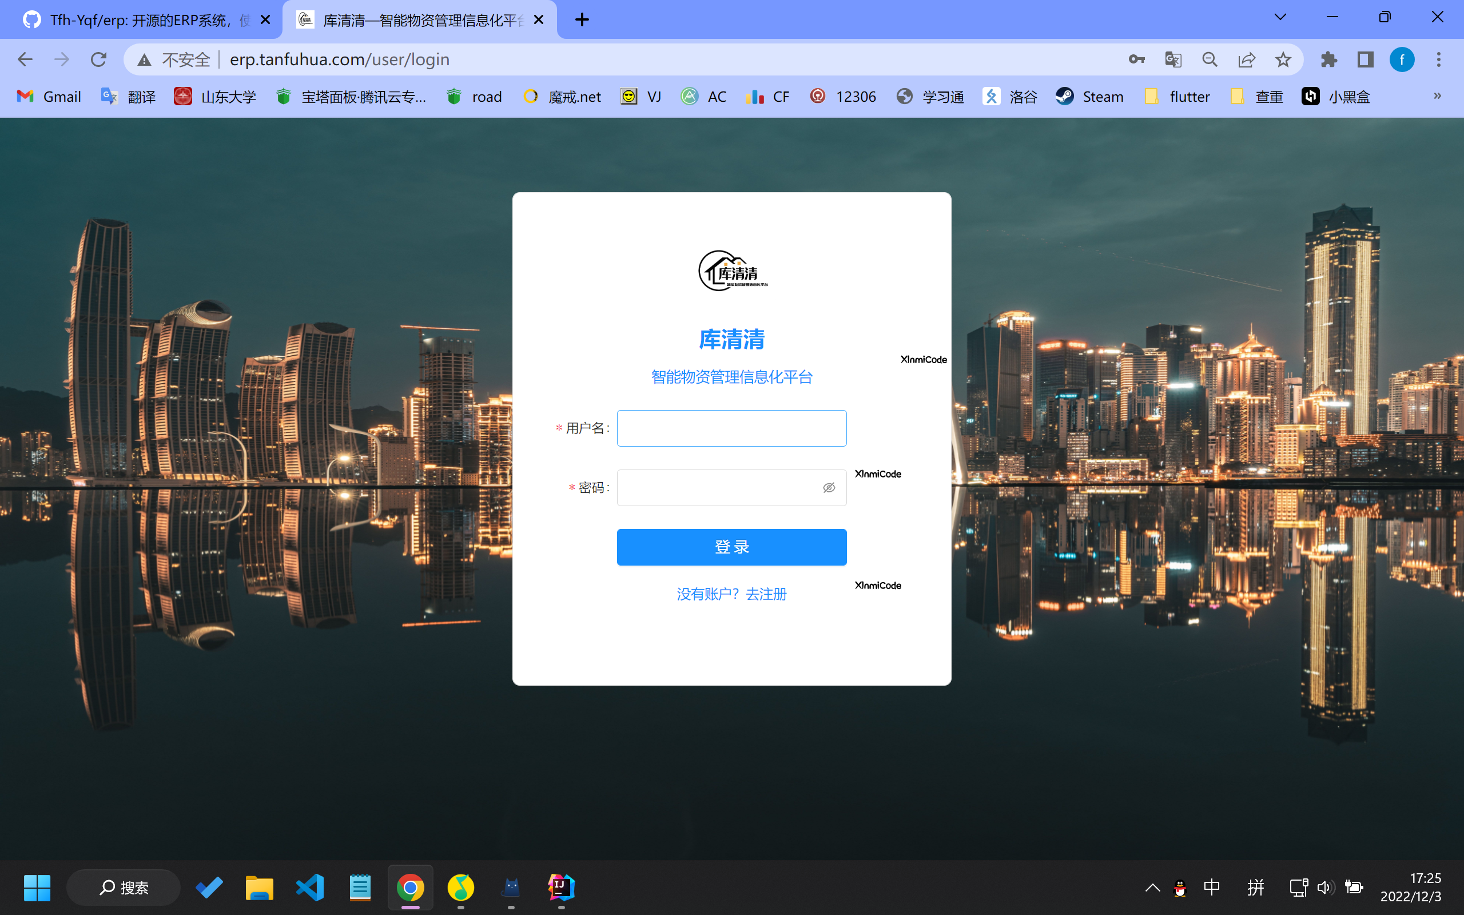Open the tab search chevron
The height and width of the screenshot is (915, 1464).
1280,17
